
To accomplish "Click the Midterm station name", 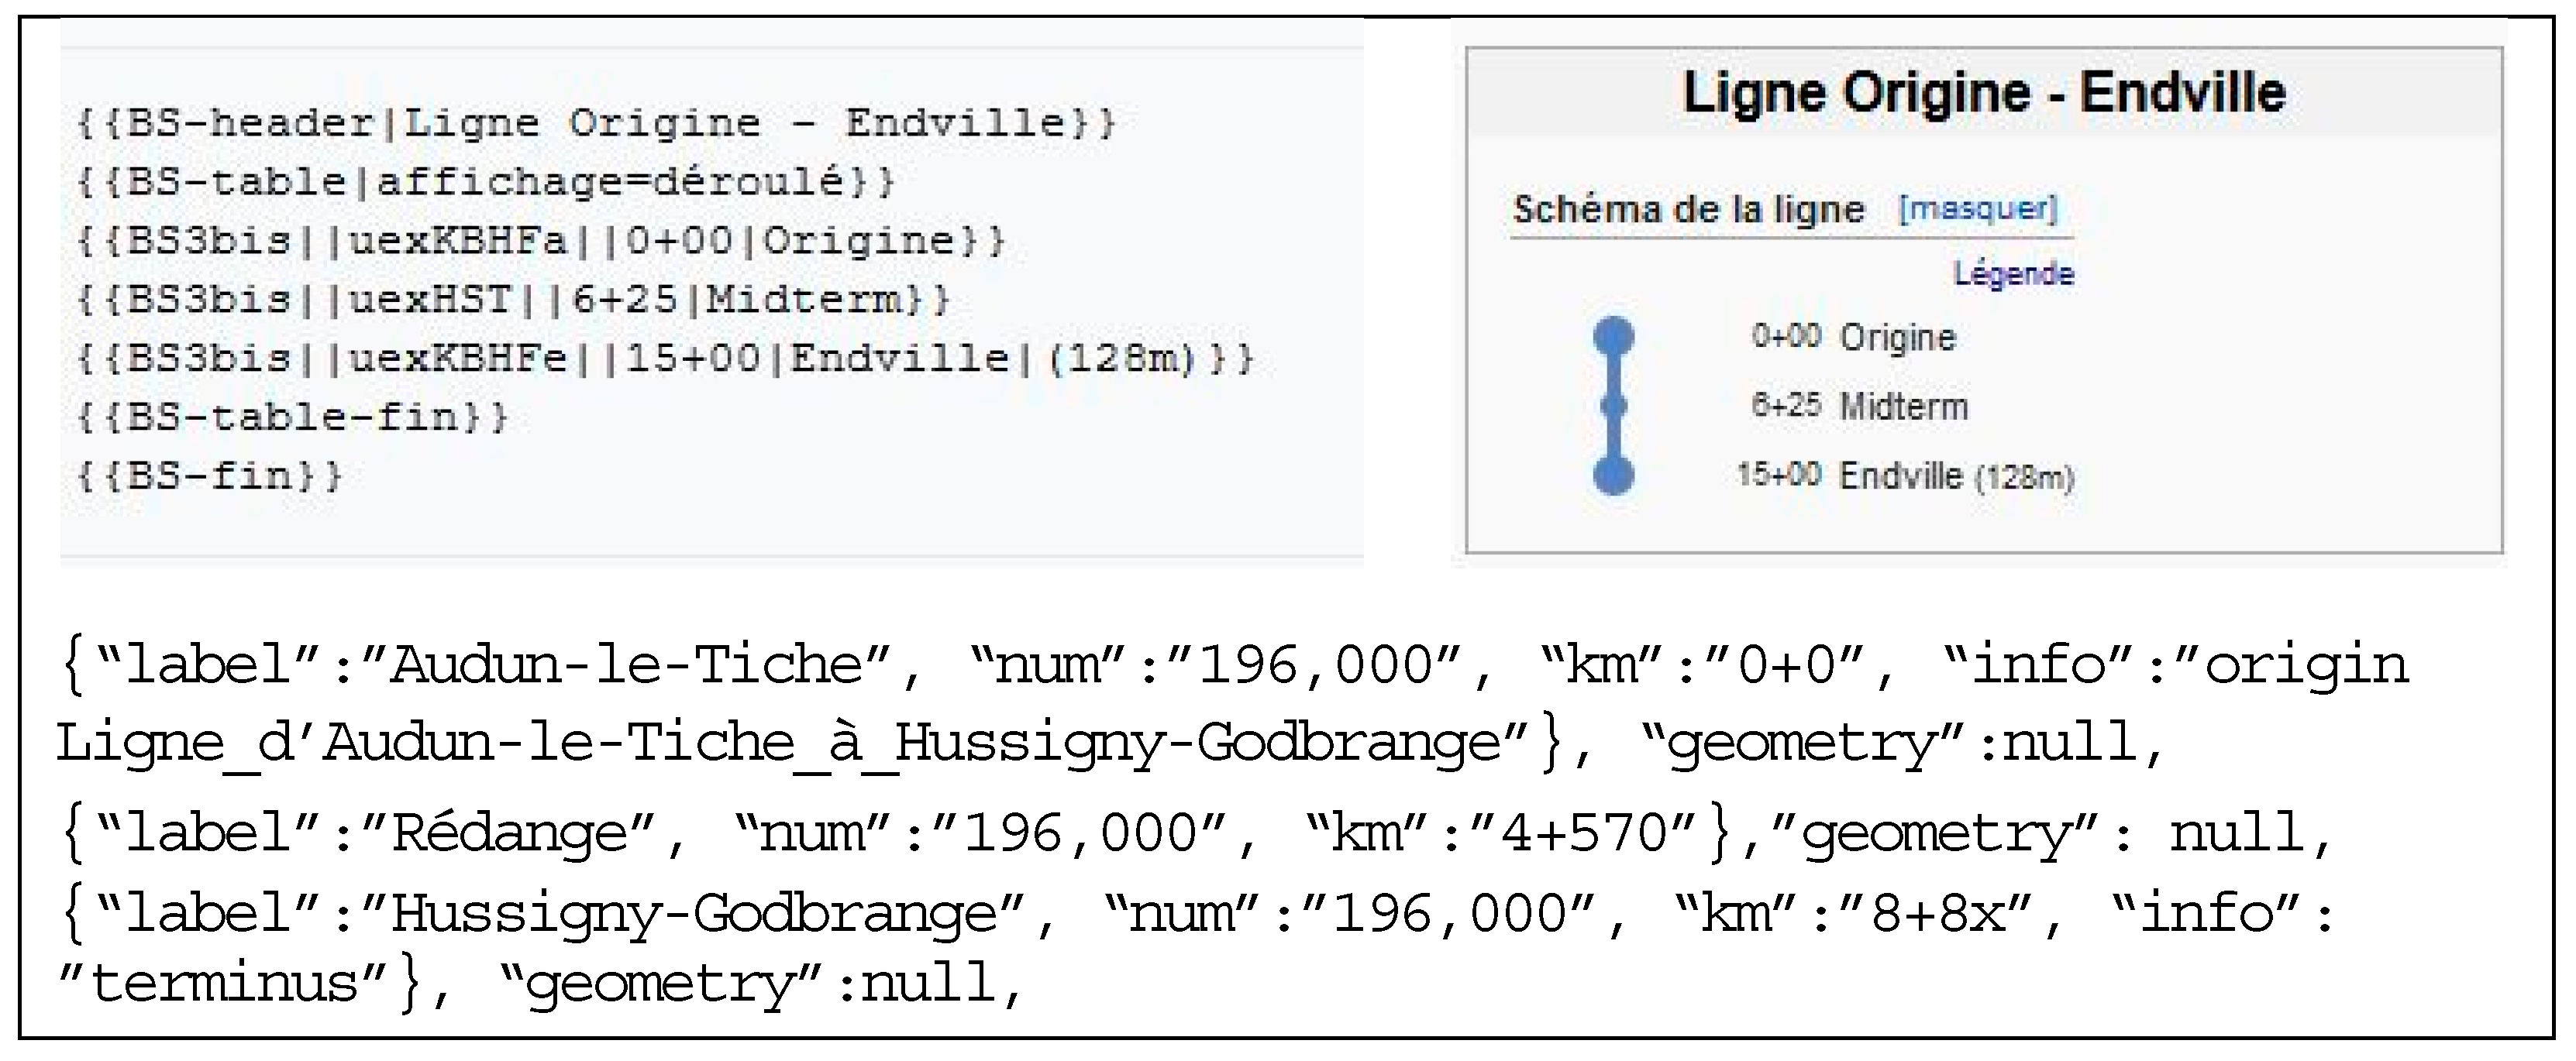I will (1903, 407).
